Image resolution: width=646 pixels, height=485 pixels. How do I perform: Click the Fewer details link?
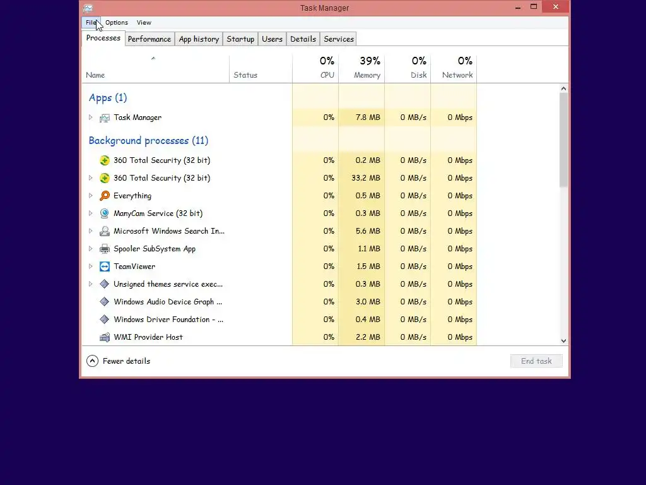click(126, 361)
